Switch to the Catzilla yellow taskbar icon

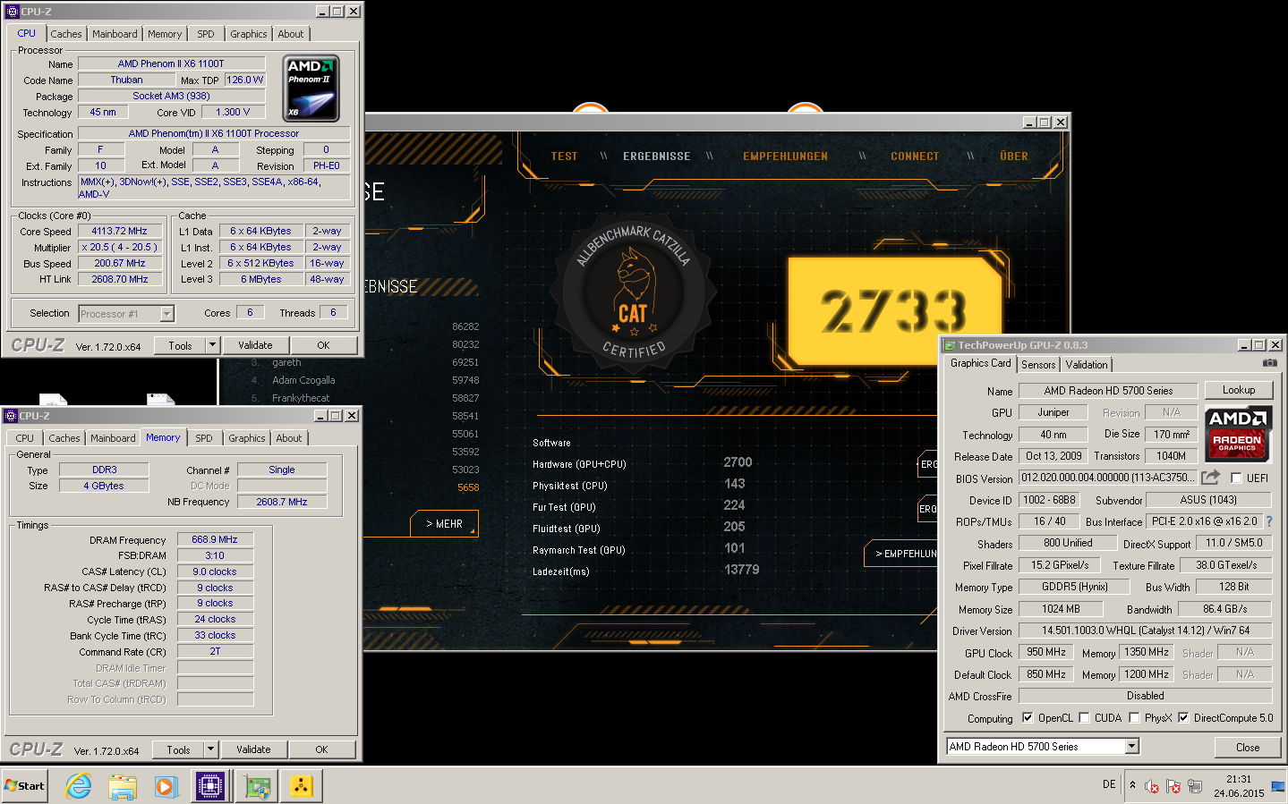[x=301, y=786]
